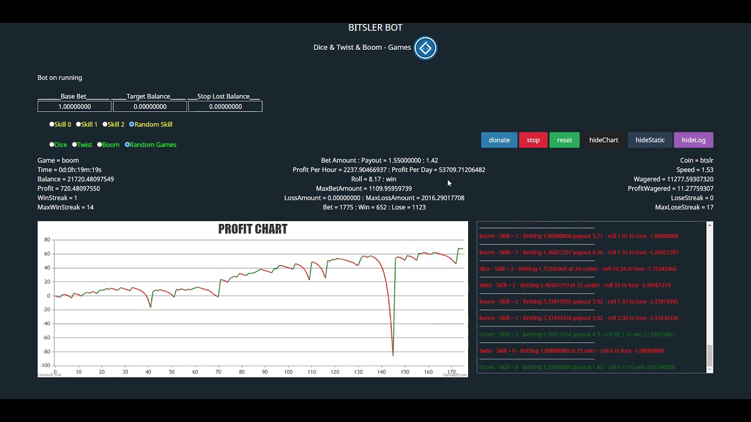The width and height of the screenshot is (751, 422).
Task: Click the 'Speed = 1.53' text
Action: 695,169
